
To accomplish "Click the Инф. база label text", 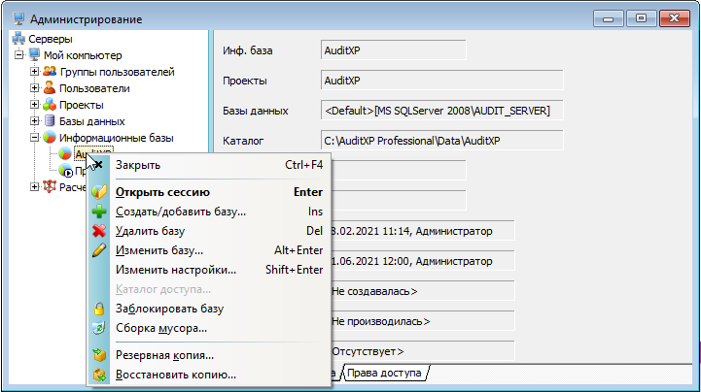I will tap(248, 50).
